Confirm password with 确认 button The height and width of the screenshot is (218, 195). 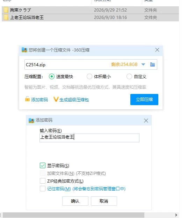[x=75, y=201]
